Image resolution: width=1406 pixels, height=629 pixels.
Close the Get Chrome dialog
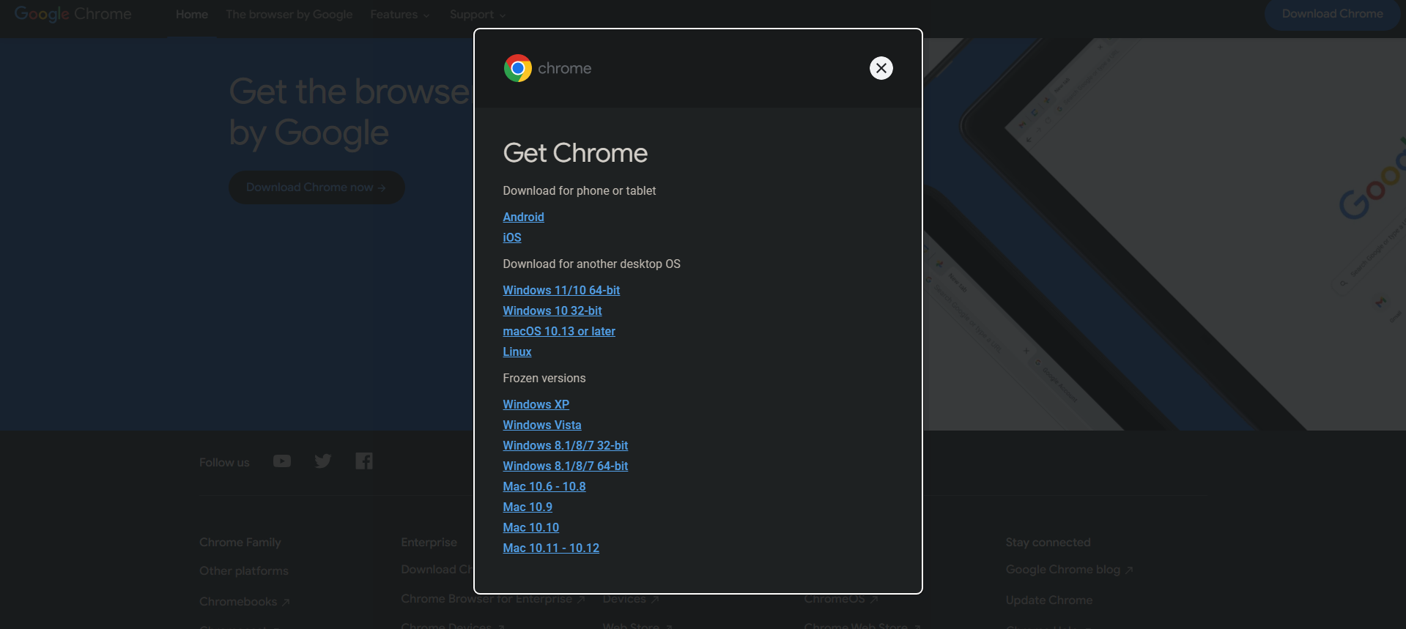point(881,68)
